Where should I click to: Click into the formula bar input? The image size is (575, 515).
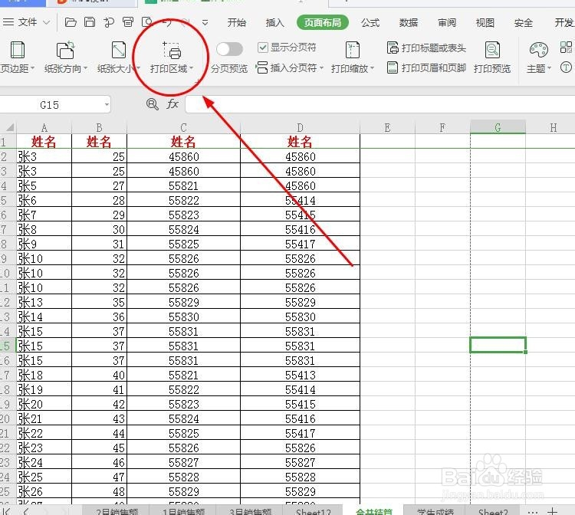tap(380, 104)
